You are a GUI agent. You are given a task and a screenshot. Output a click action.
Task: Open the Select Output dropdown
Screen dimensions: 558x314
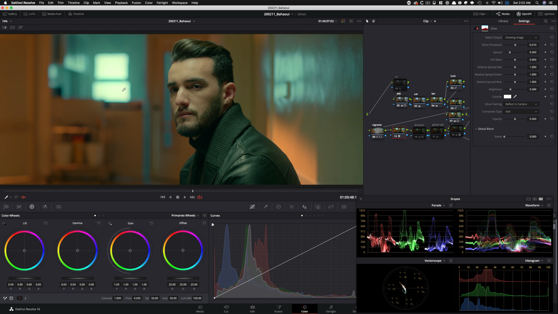[521, 38]
